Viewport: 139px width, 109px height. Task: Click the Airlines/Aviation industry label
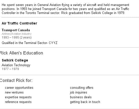coord(17,34)
